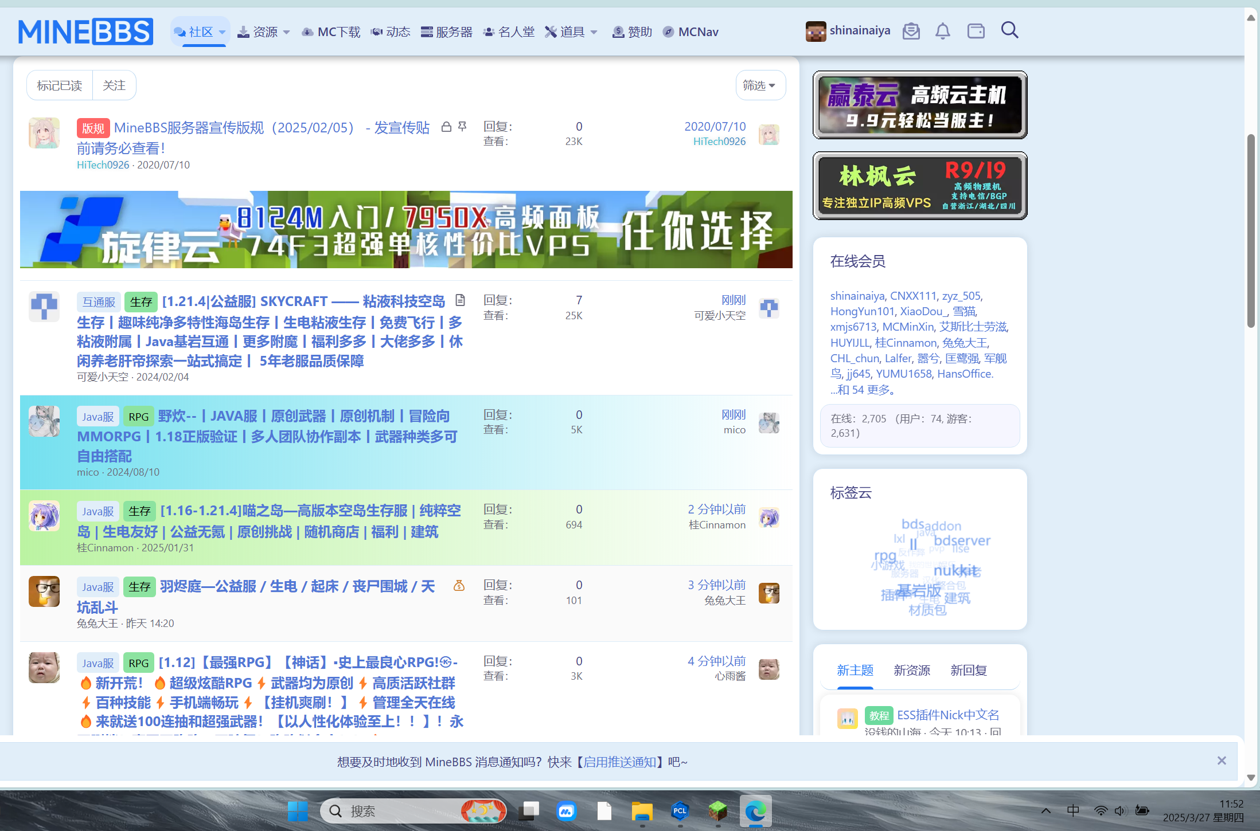Open the File Explorer taskbar icon
The height and width of the screenshot is (831, 1260).
click(x=642, y=811)
